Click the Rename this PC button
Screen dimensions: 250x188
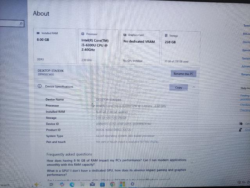(183, 74)
